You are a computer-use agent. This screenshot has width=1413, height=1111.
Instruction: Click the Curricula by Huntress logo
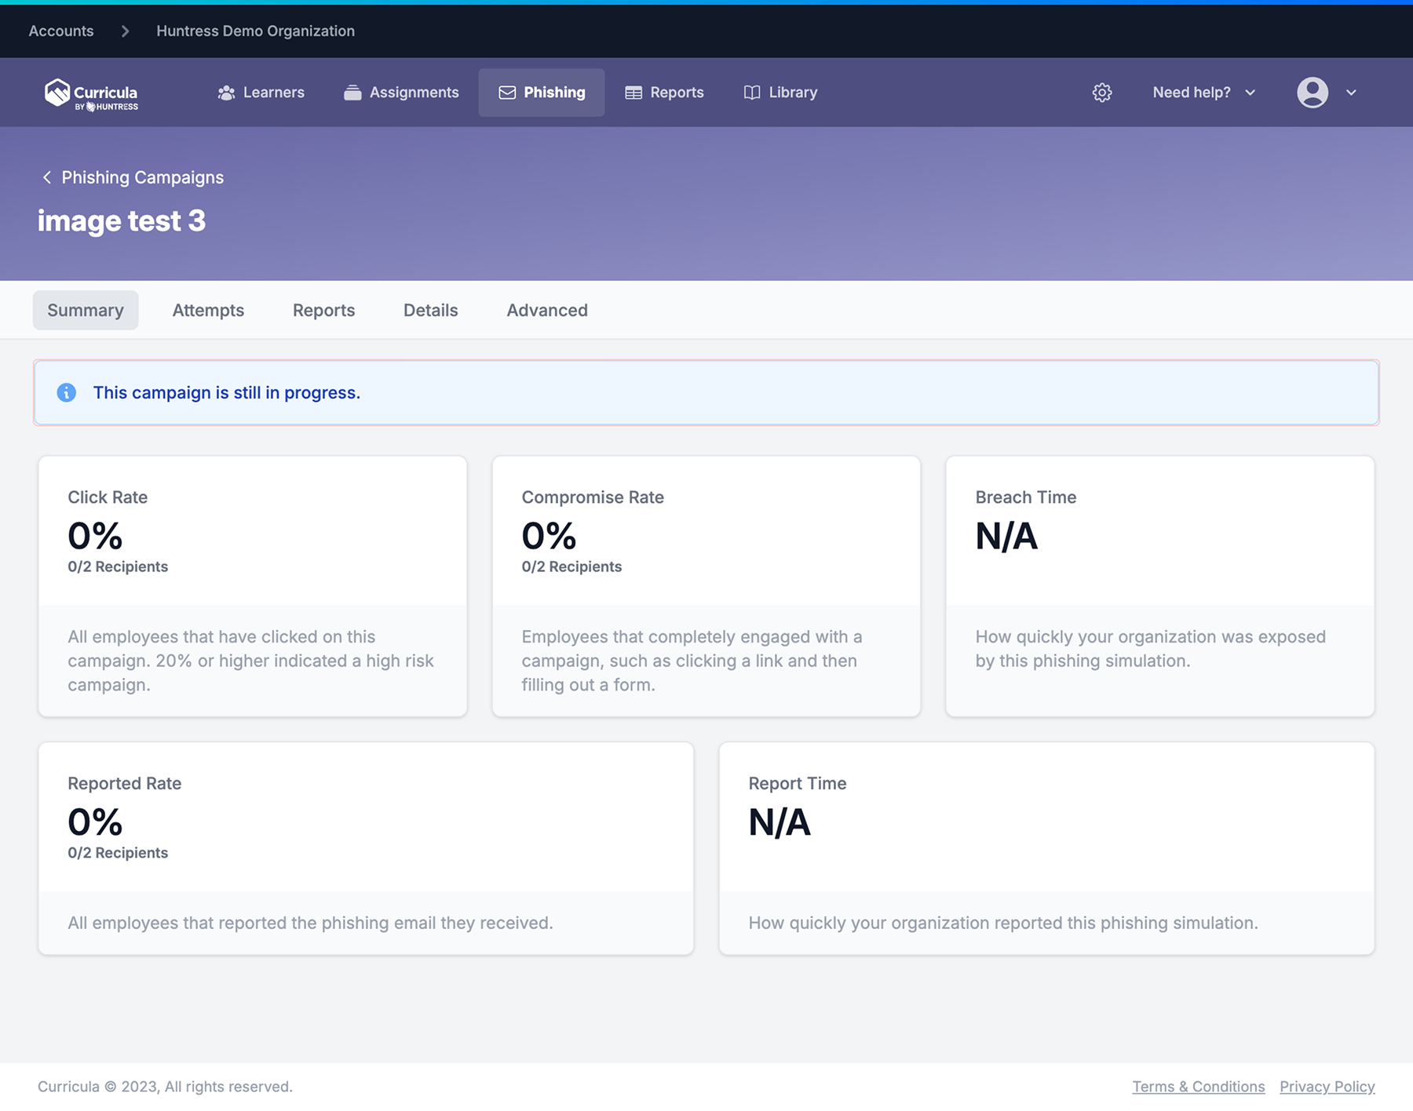(x=91, y=93)
